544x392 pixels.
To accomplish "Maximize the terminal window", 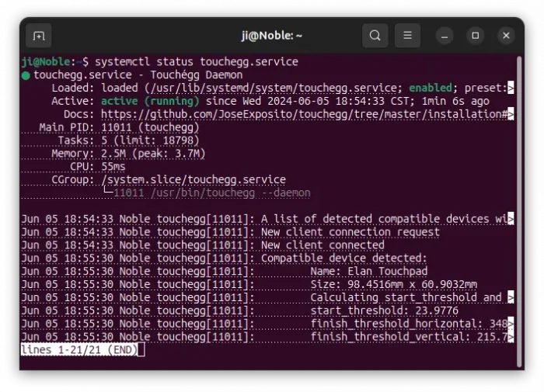I will click(476, 36).
